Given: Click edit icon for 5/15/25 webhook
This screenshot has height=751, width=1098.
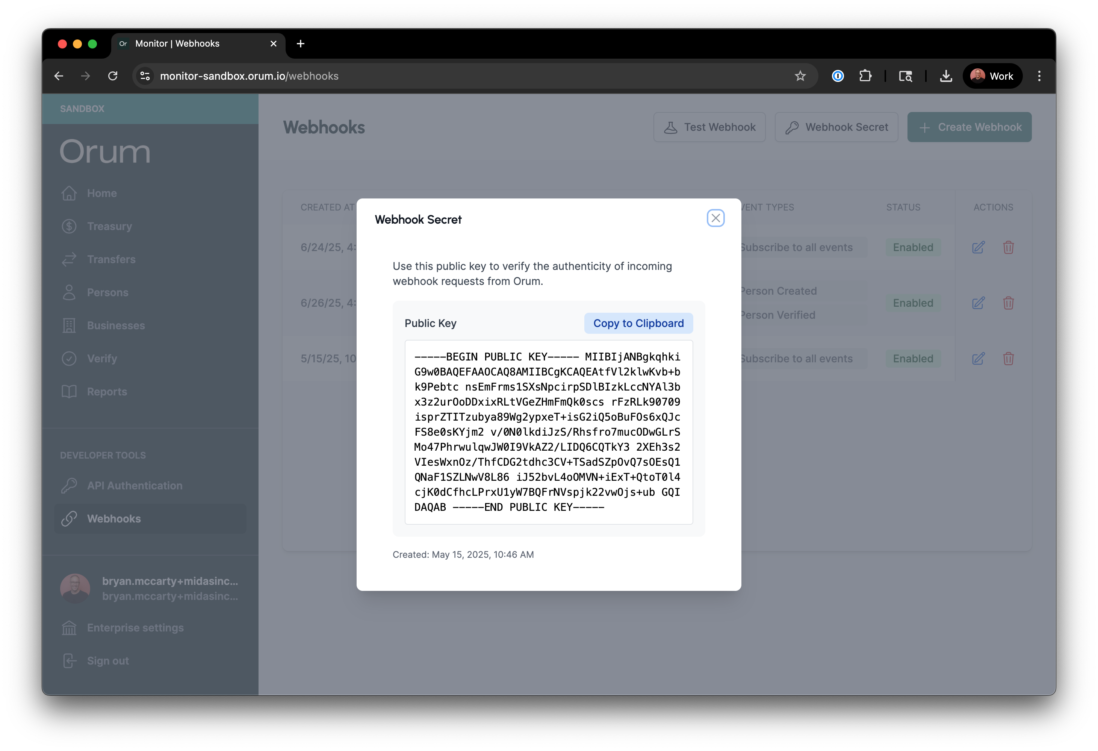Looking at the screenshot, I should 978,359.
